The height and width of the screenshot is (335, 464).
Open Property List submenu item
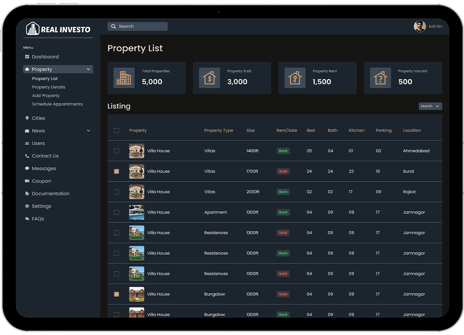(x=45, y=79)
